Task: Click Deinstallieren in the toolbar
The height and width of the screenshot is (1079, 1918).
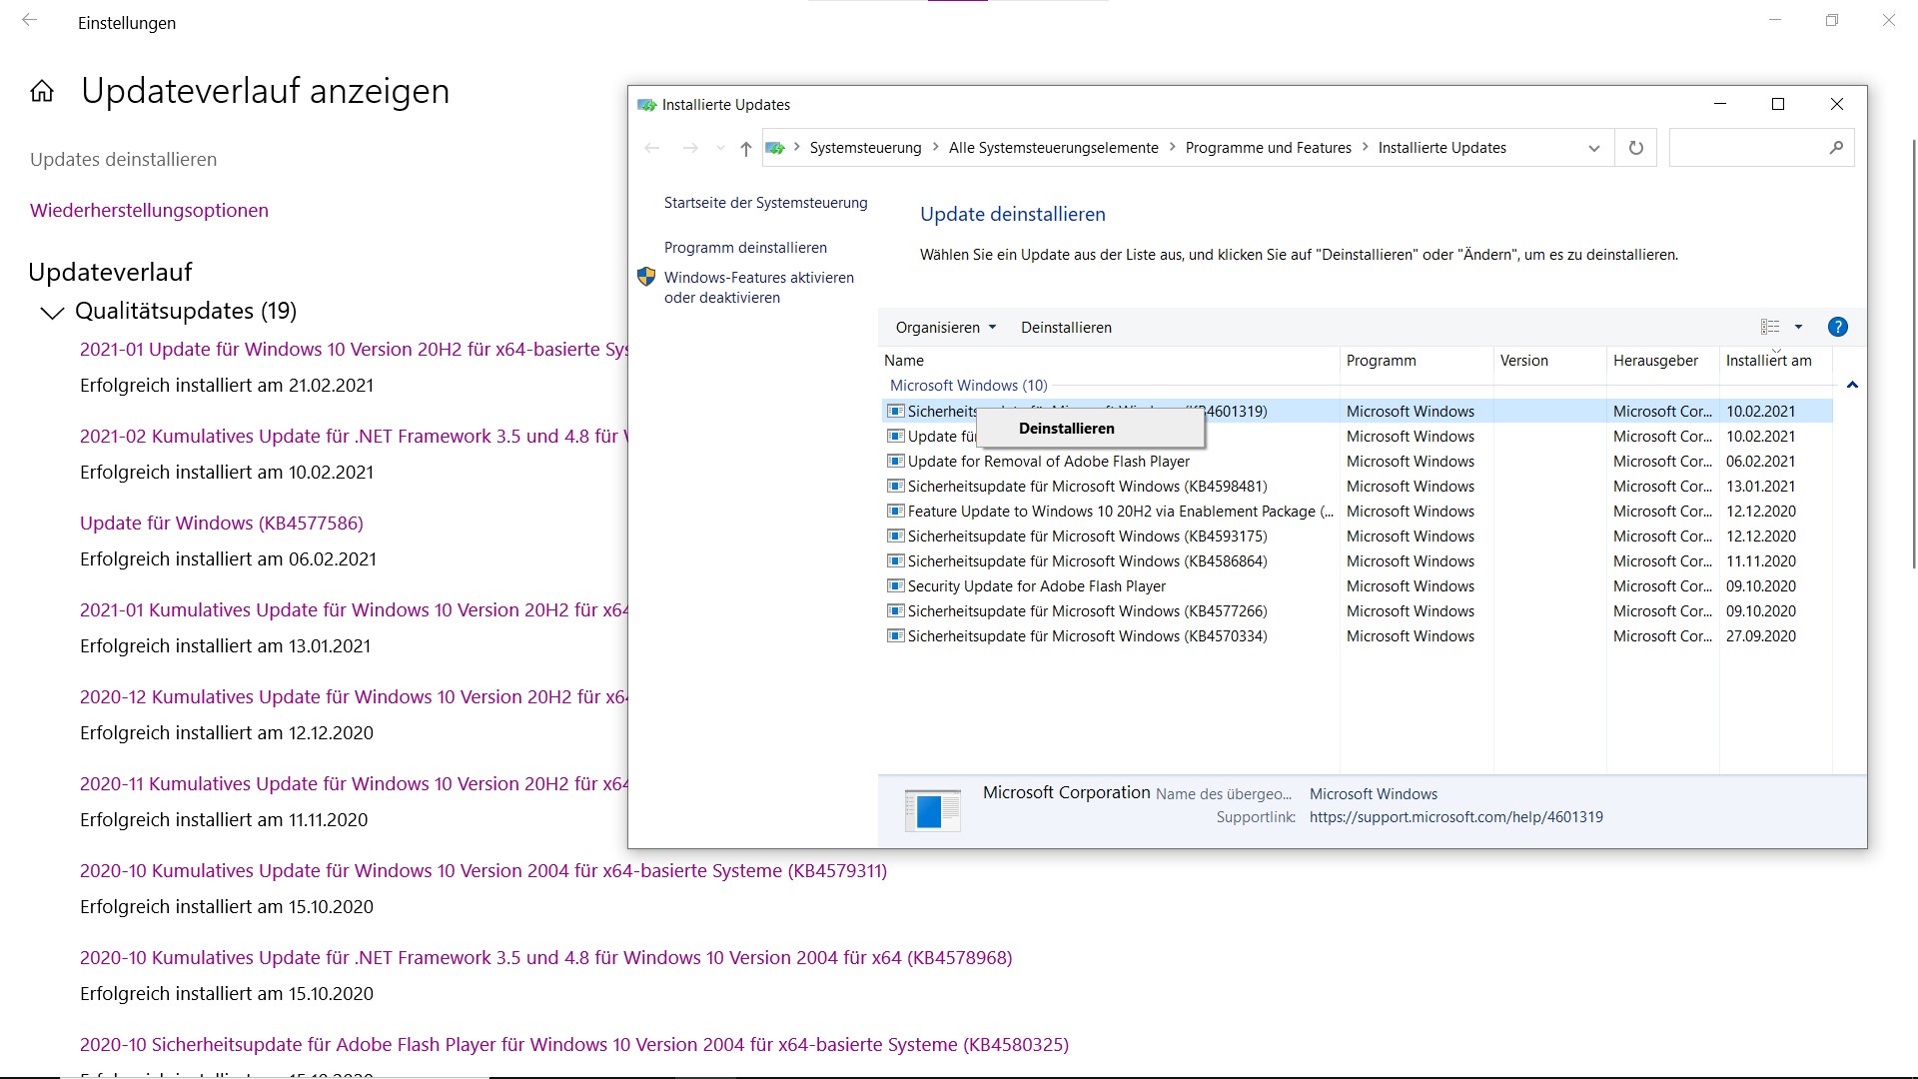Action: 1066,328
